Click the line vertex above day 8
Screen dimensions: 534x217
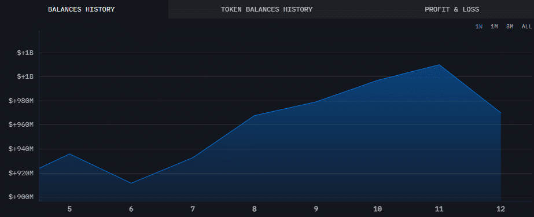(255, 116)
